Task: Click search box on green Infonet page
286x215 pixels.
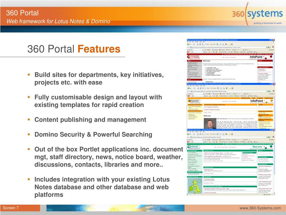Action: pyautogui.click(x=264, y=153)
